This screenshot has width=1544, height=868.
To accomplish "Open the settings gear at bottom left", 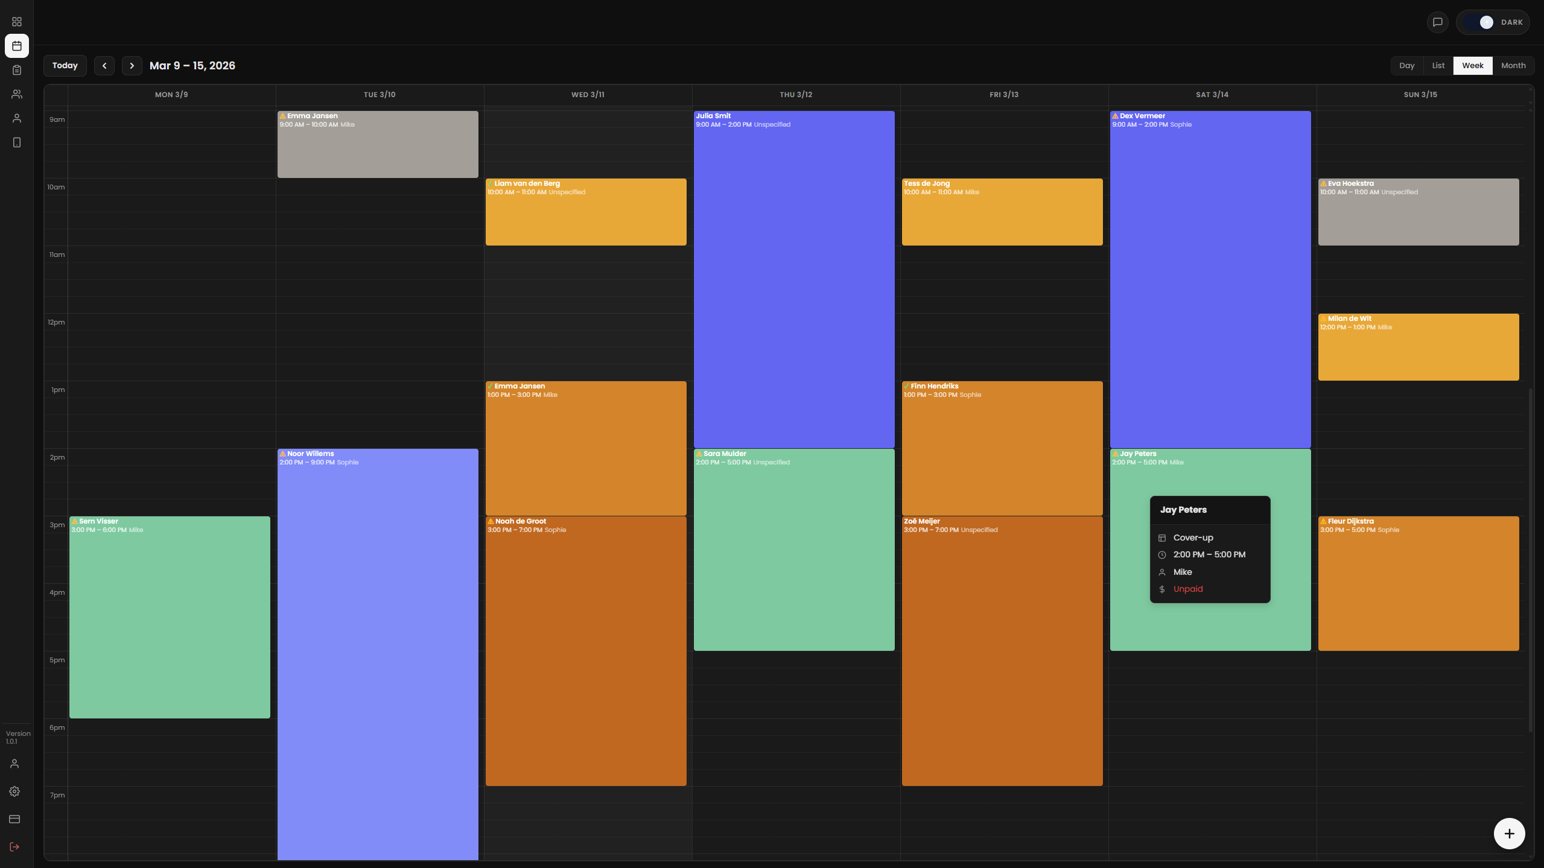I will click(x=14, y=791).
